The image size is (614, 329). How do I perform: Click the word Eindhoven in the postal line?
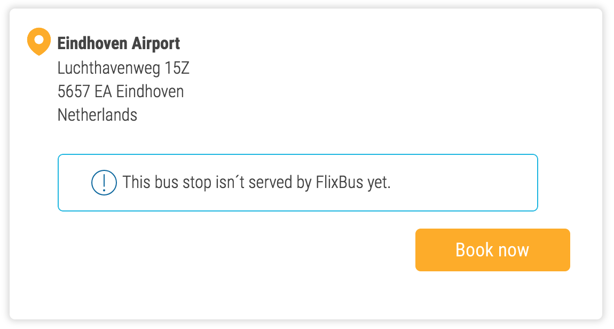tap(150, 91)
